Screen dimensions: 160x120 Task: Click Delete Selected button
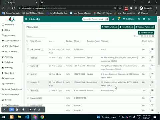pyautogui.click(x=146, y=33)
